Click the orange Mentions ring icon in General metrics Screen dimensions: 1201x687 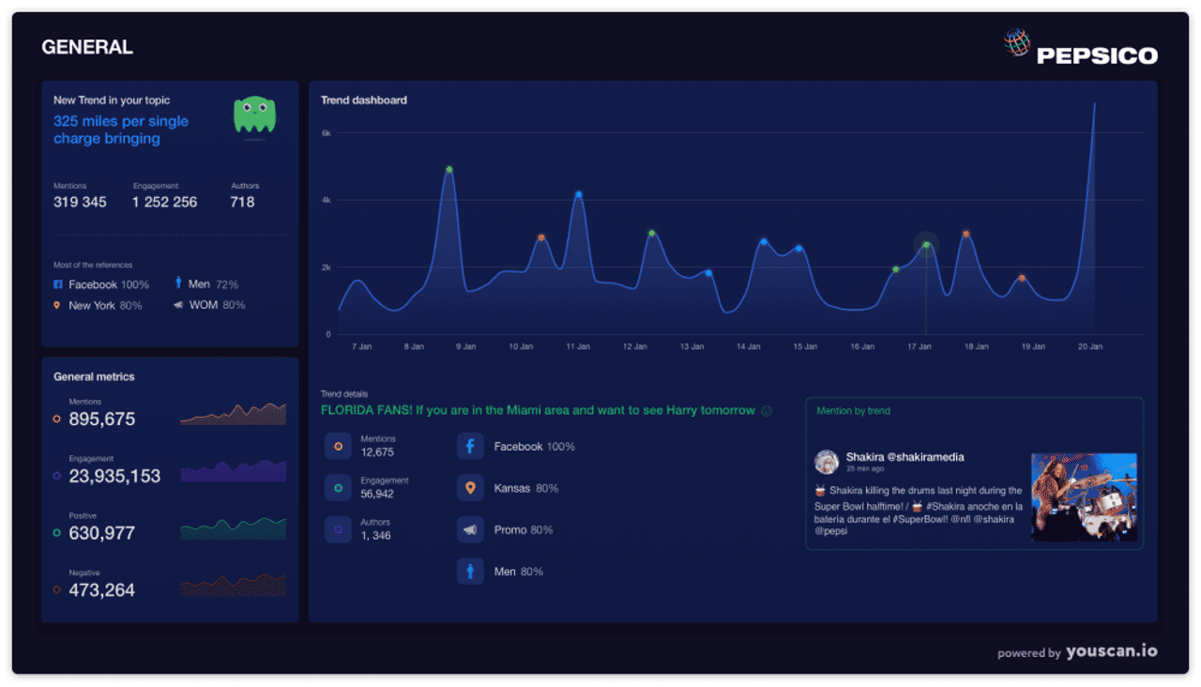57,420
